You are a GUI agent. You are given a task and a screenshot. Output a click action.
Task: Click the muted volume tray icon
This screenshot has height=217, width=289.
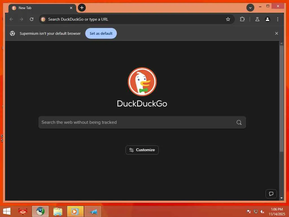(x=262, y=211)
